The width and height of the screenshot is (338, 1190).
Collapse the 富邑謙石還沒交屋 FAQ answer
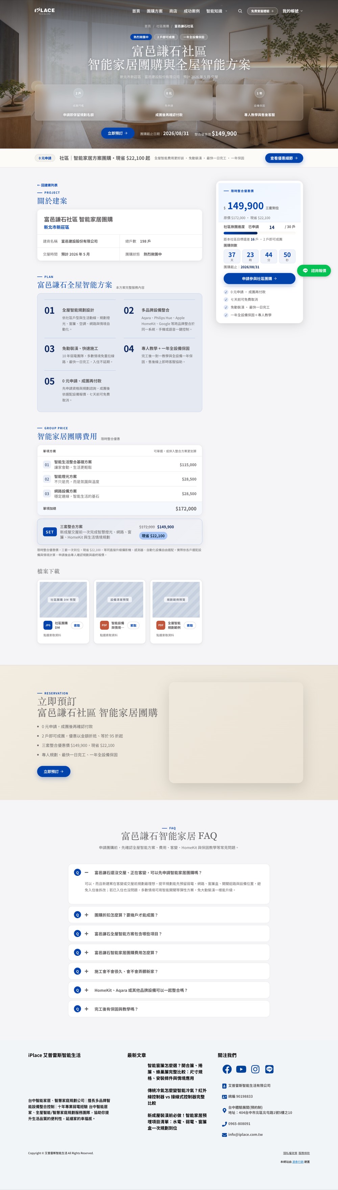(169, 873)
